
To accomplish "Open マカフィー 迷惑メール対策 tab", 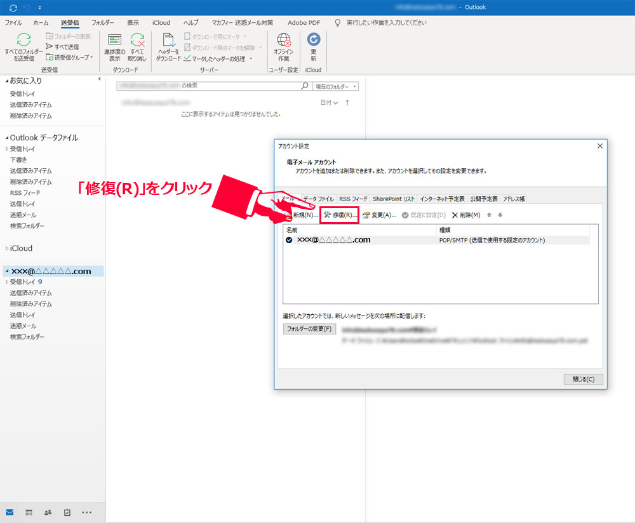I will tap(243, 23).
